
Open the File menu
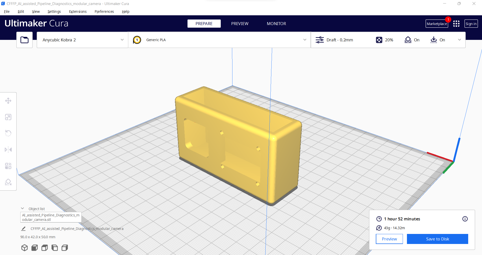point(7,12)
